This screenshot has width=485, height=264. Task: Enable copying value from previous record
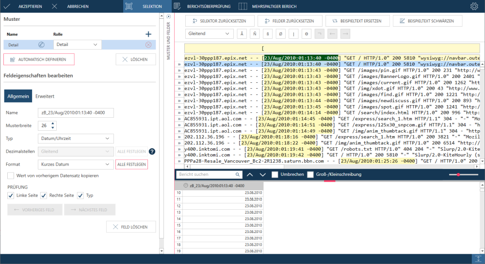[x=11, y=175]
